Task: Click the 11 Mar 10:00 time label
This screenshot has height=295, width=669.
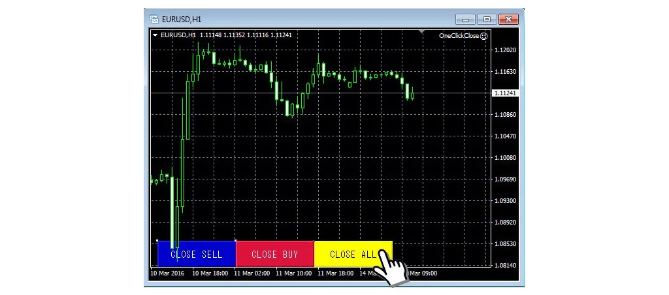Action: (293, 273)
